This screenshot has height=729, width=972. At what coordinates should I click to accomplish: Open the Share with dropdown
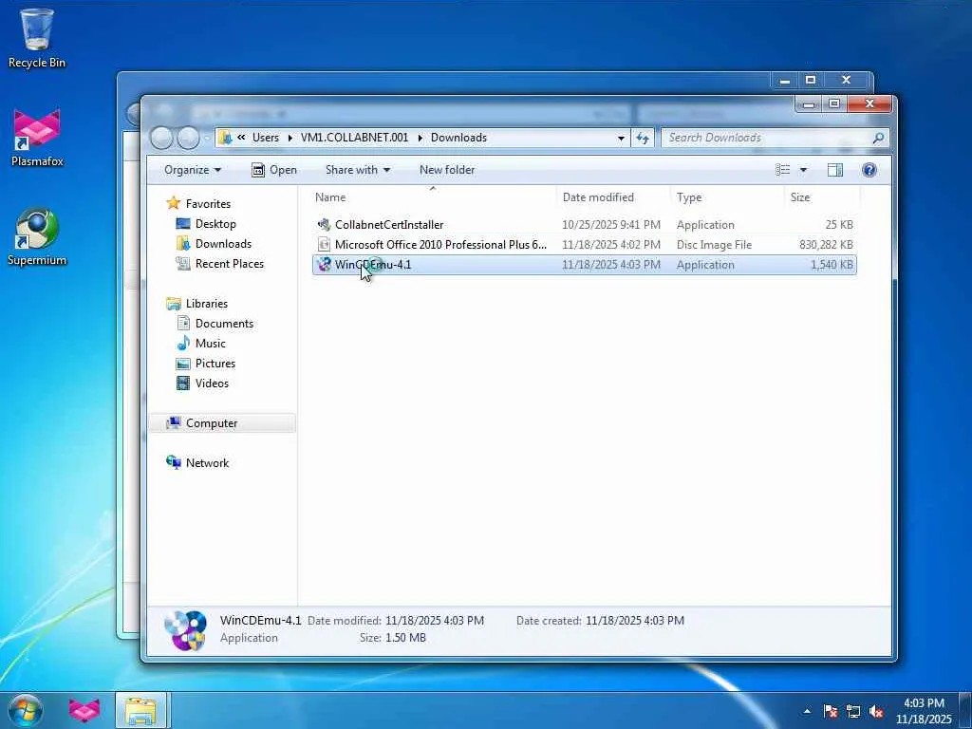(358, 170)
